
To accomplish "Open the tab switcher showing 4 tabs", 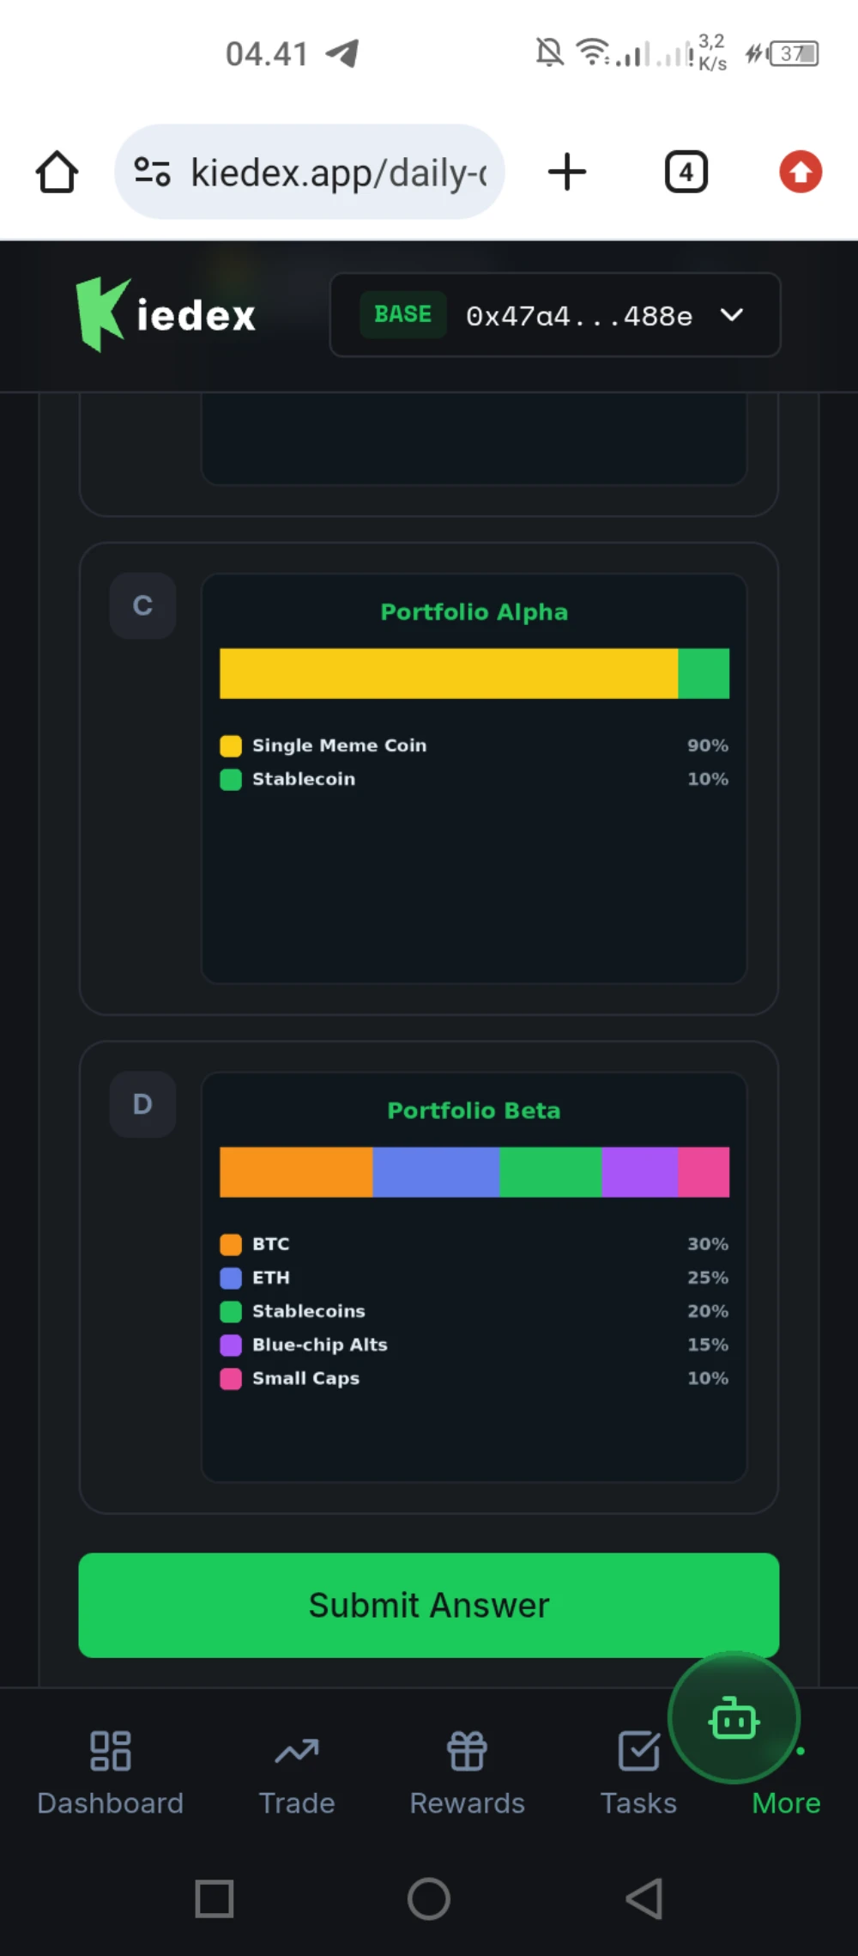I will pos(686,172).
